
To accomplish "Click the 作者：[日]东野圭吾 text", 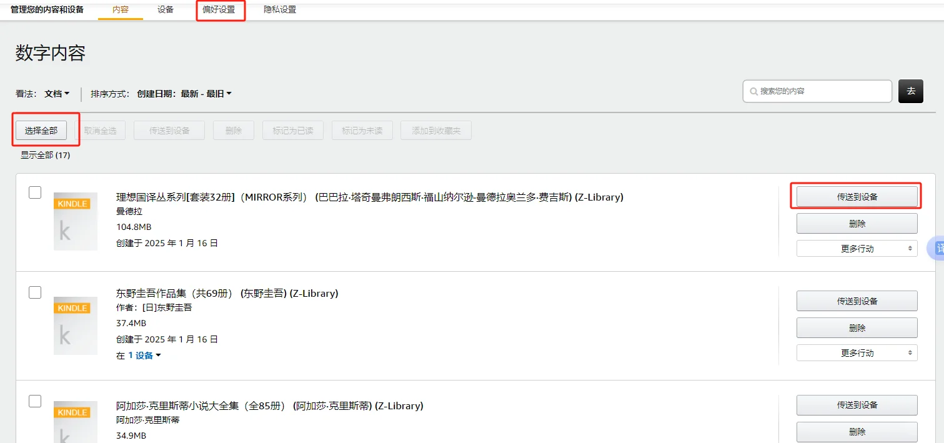I will coord(154,307).
